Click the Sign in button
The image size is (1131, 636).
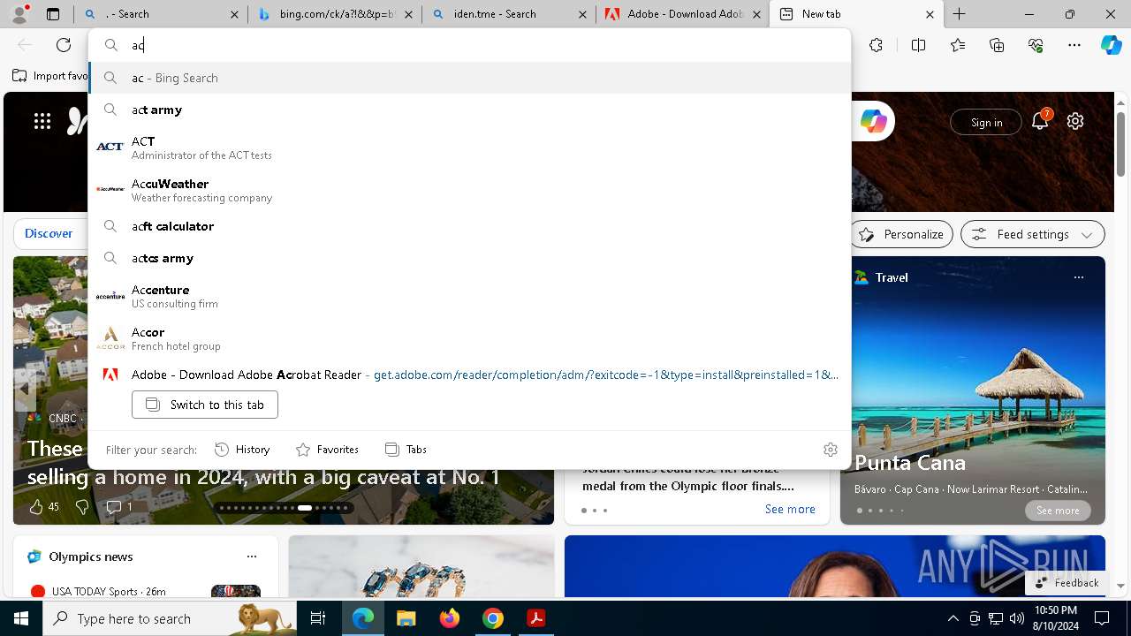986,122
